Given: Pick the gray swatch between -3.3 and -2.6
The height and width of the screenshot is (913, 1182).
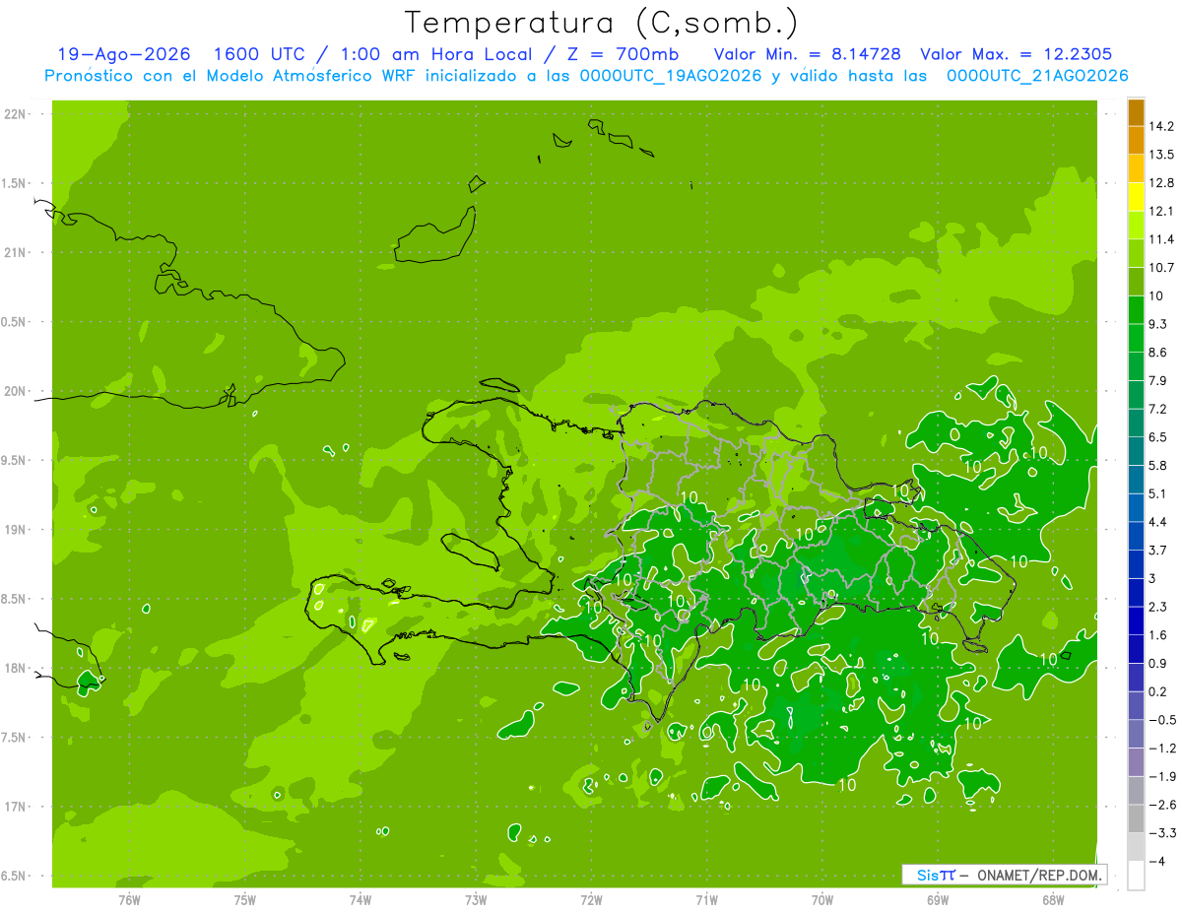Looking at the screenshot, I should point(1136,818).
